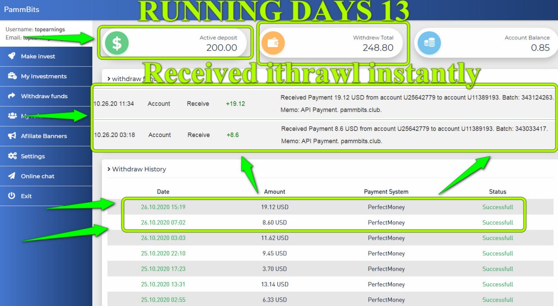Go to Withdraw funds page

tap(46, 96)
